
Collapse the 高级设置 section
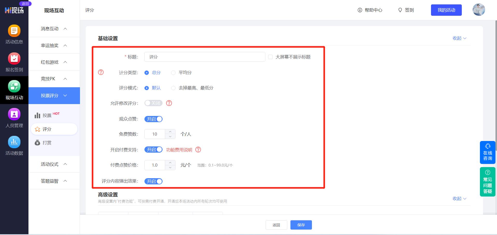tap(459, 199)
